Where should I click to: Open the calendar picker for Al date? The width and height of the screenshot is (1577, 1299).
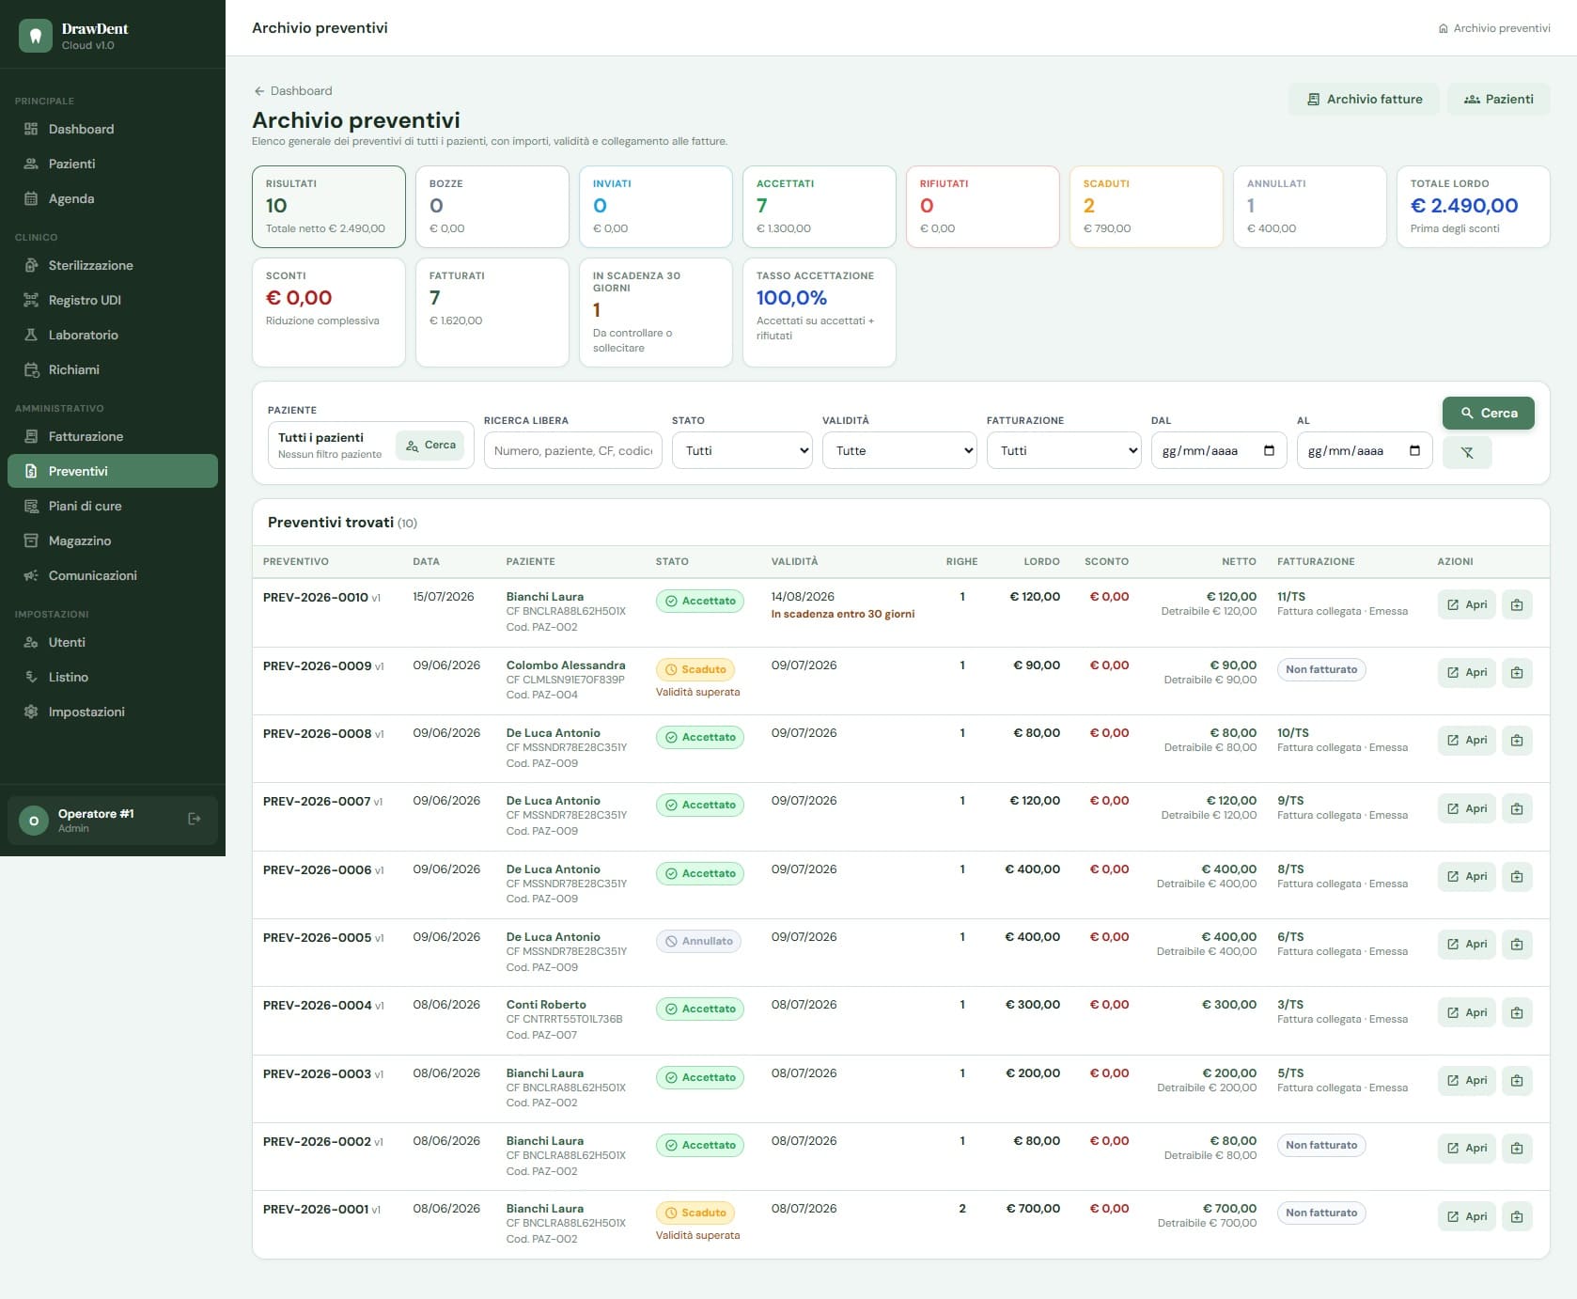coord(1414,450)
